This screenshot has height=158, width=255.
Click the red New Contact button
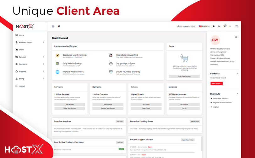click(x=216, y=83)
